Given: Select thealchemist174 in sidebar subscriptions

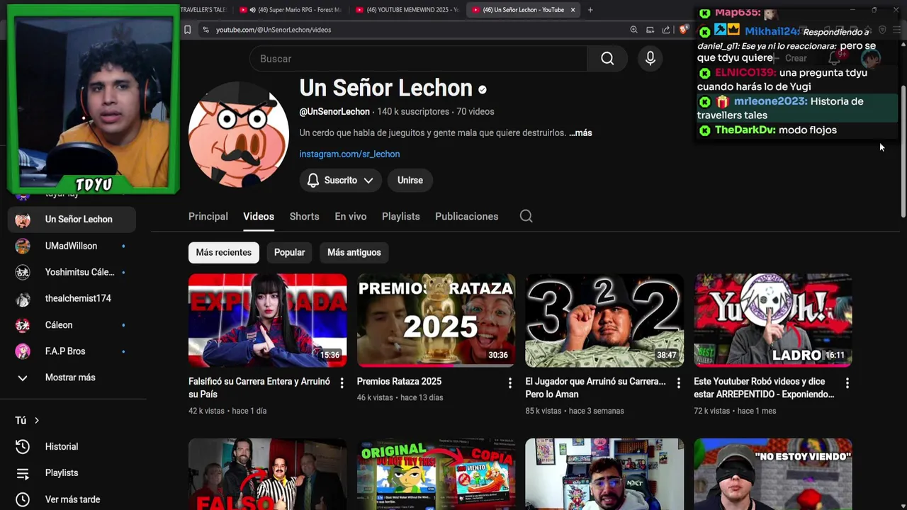Looking at the screenshot, I should (72, 299).
